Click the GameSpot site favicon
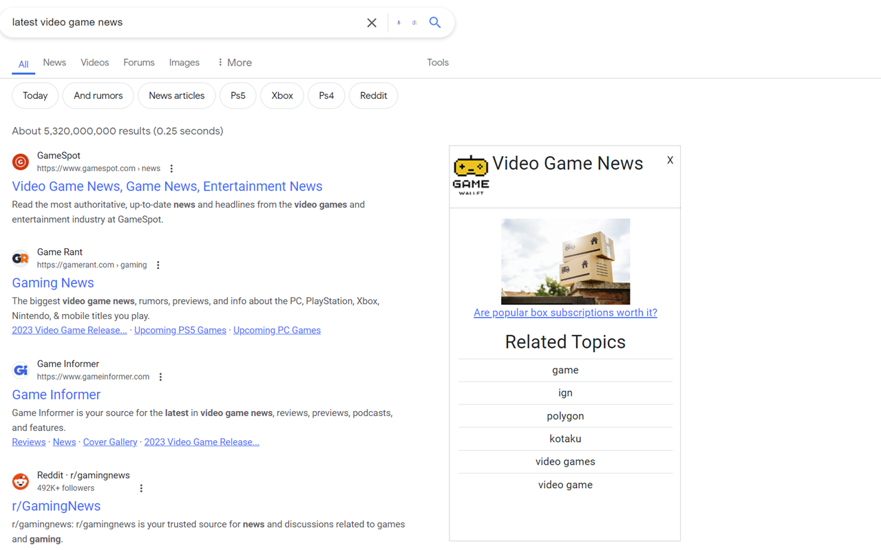 (21, 162)
